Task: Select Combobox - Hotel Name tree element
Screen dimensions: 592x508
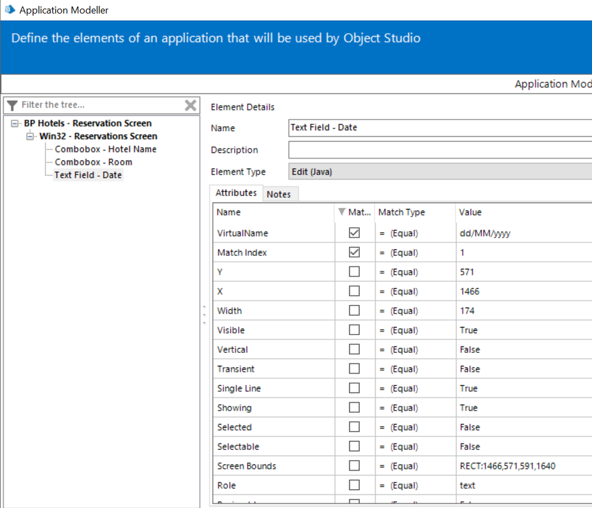Action: click(105, 149)
